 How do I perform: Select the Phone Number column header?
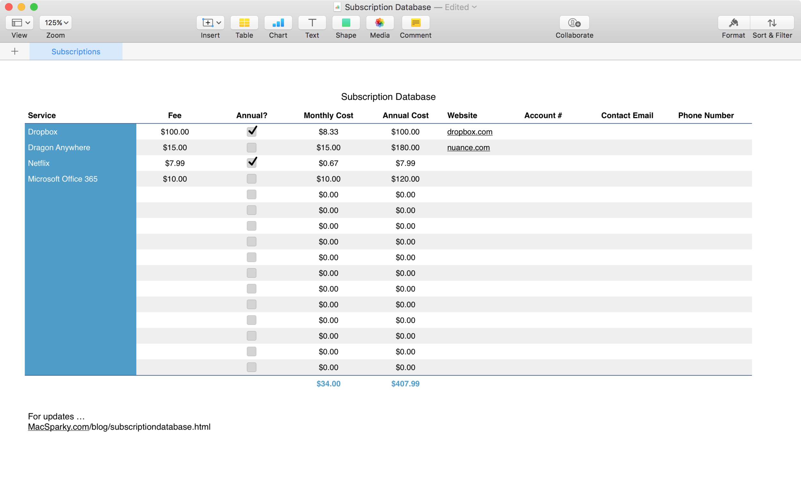click(706, 115)
